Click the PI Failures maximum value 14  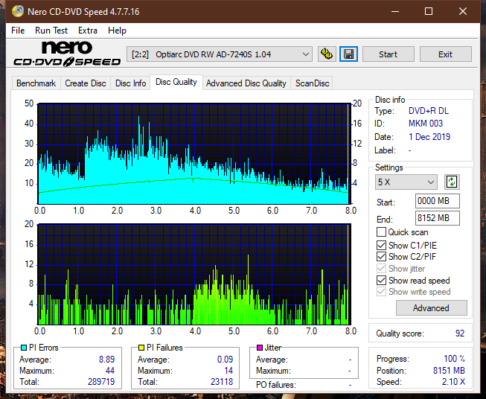point(228,370)
